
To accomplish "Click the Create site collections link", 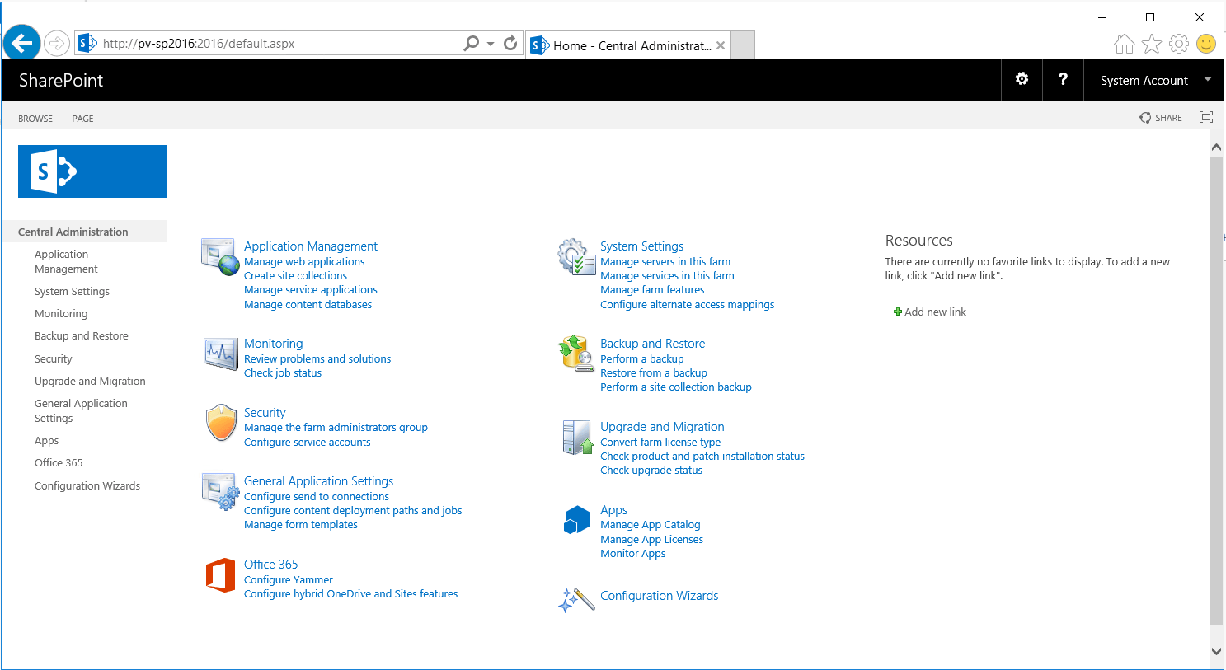I will tap(295, 275).
